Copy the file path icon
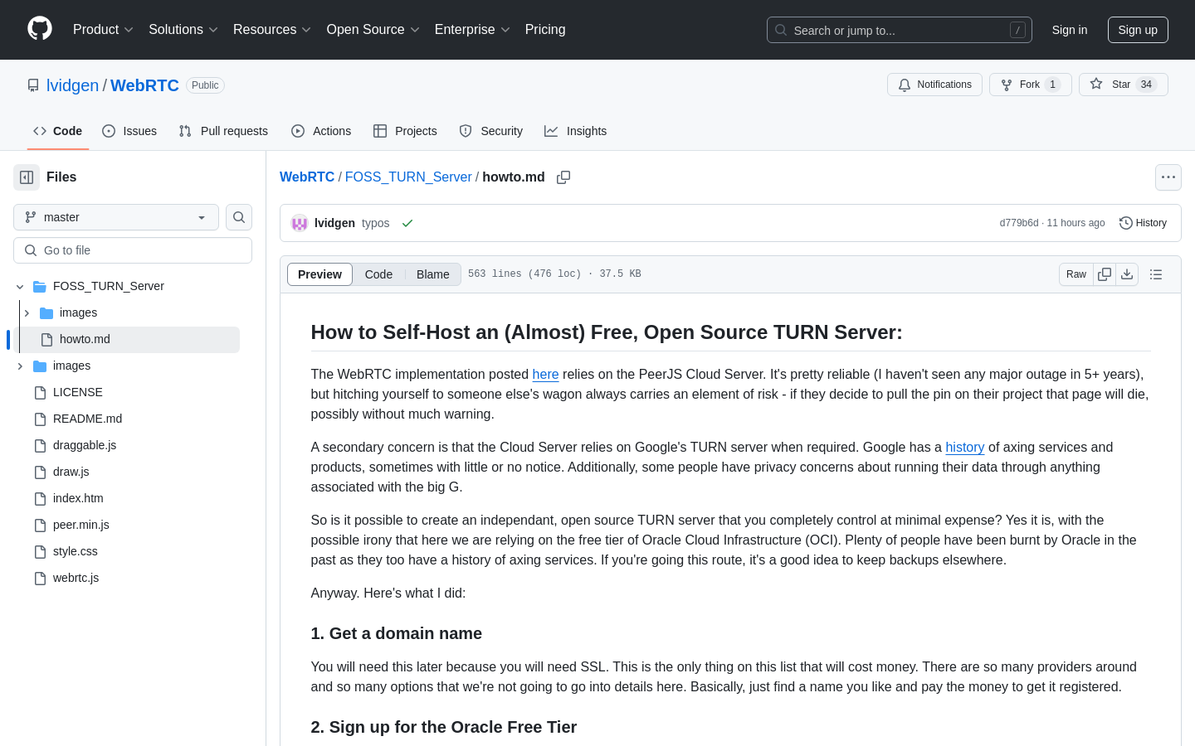The height and width of the screenshot is (746, 1195). [x=563, y=177]
